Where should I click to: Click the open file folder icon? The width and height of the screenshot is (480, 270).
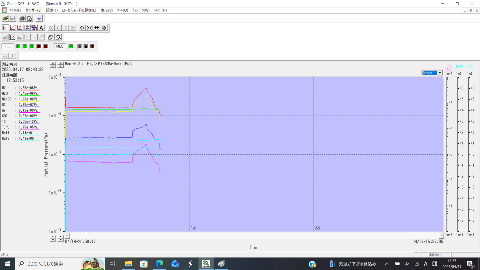(x=5, y=18)
